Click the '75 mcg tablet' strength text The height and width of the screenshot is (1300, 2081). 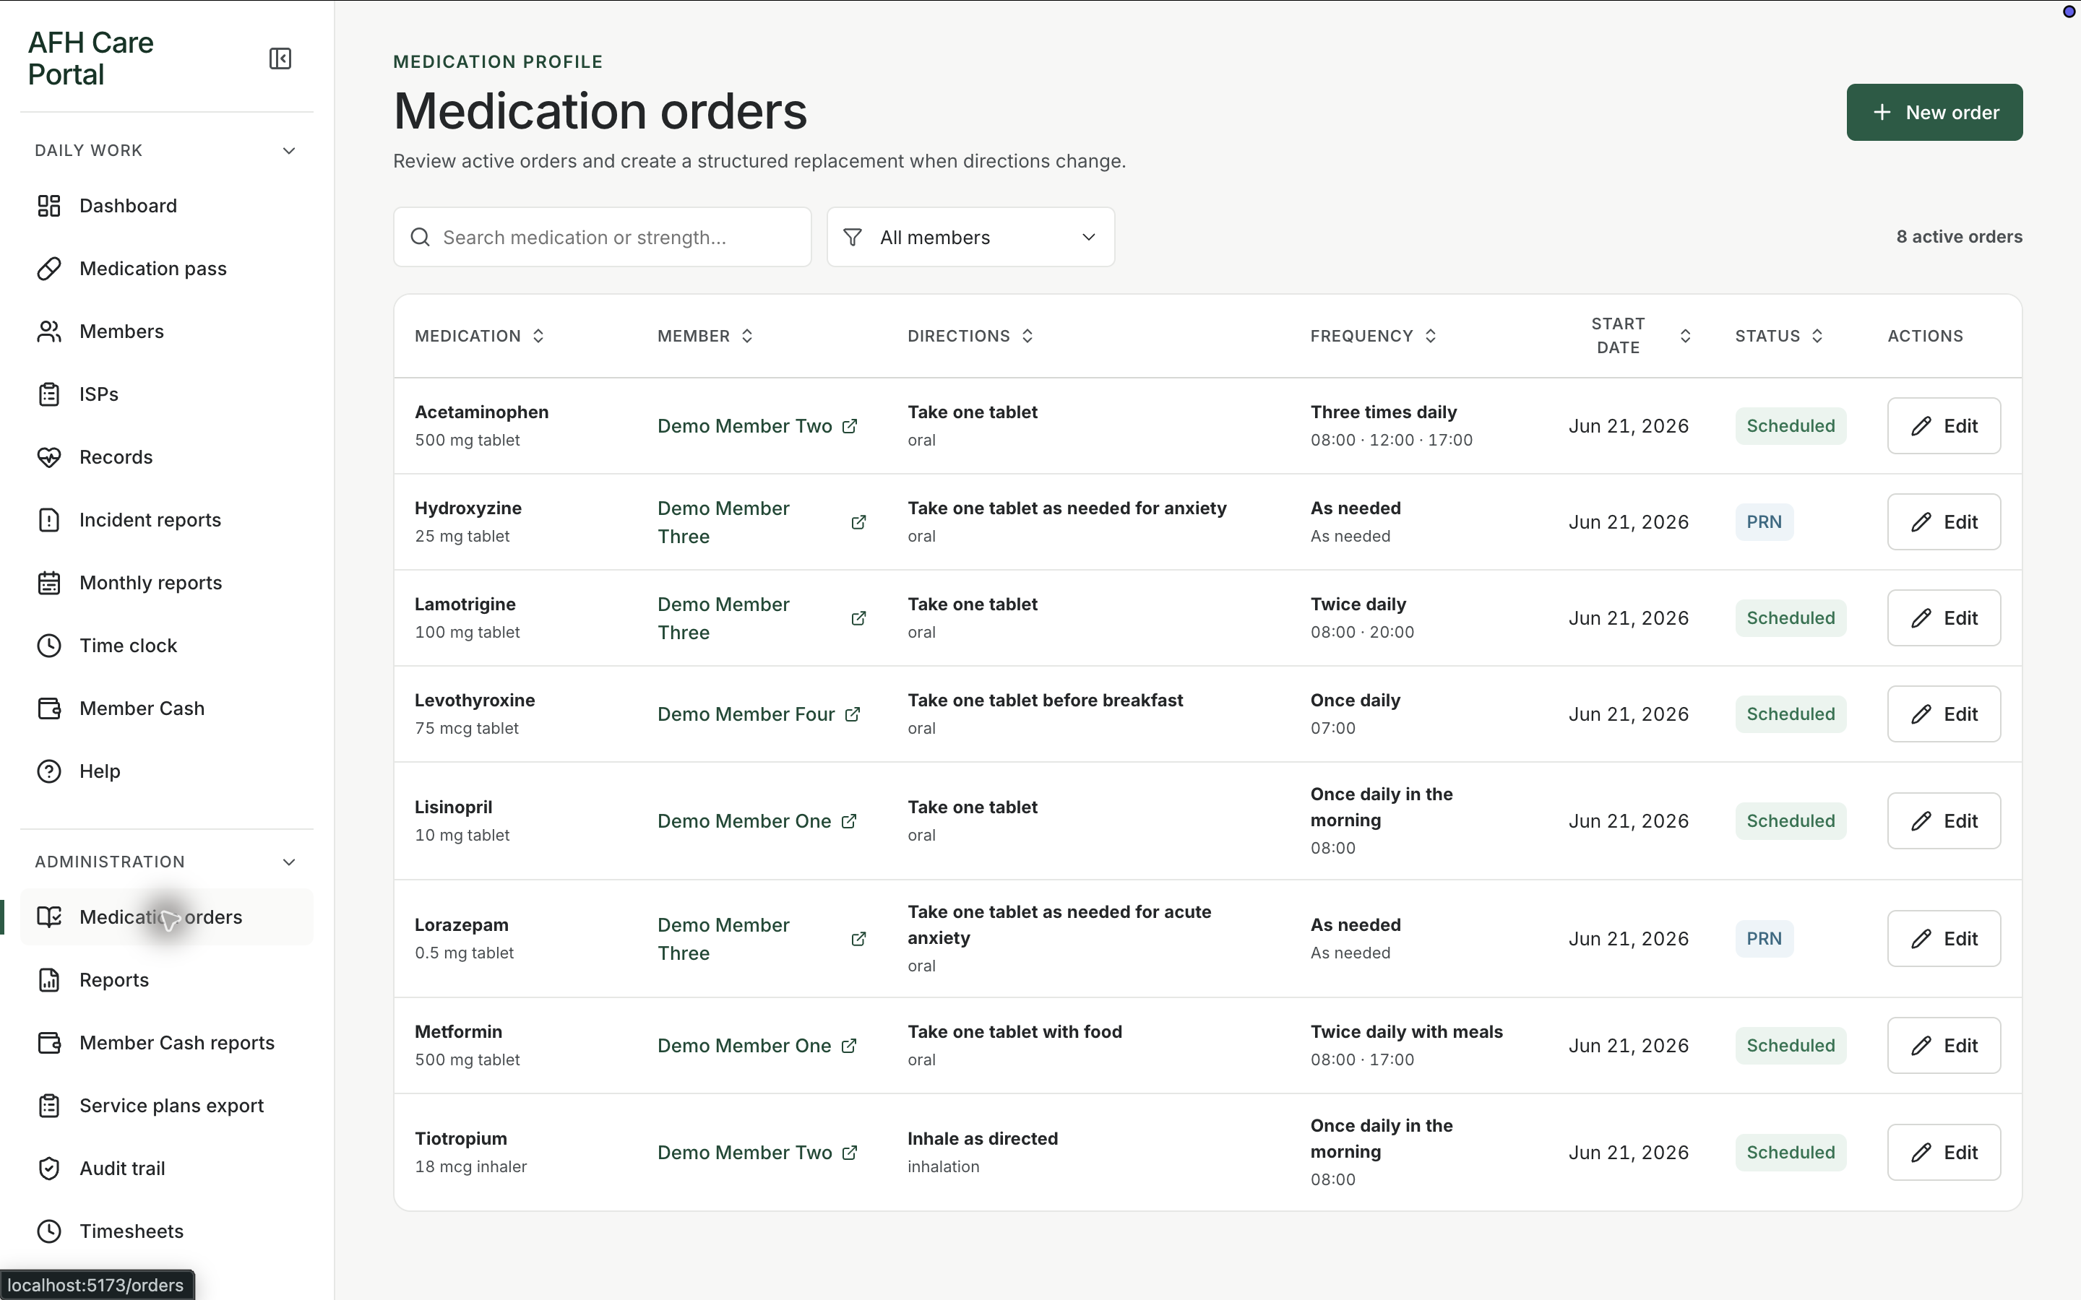[x=466, y=728]
